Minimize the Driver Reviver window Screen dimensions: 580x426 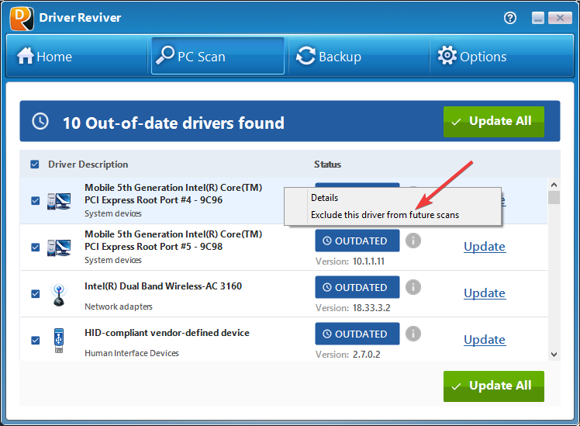pyautogui.click(x=538, y=18)
